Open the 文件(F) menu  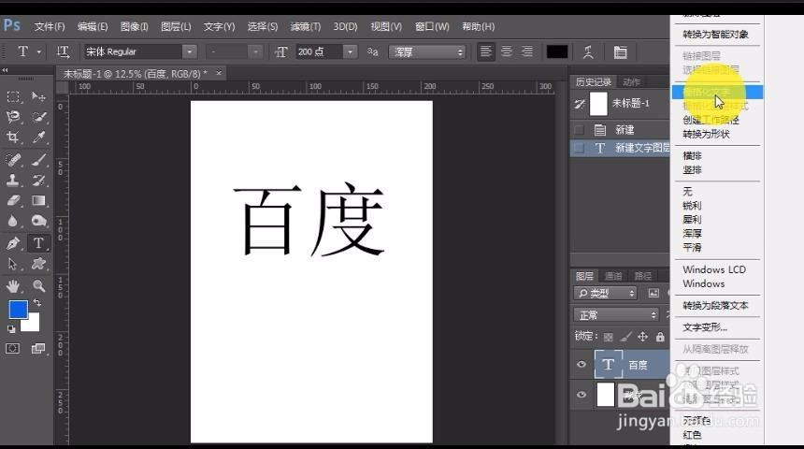[50, 27]
